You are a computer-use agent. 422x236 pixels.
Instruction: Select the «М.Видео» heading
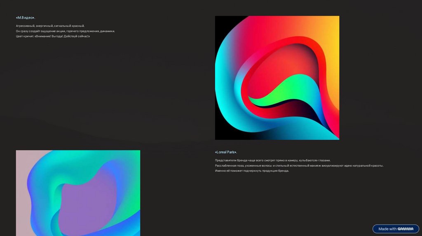pos(25,18)
